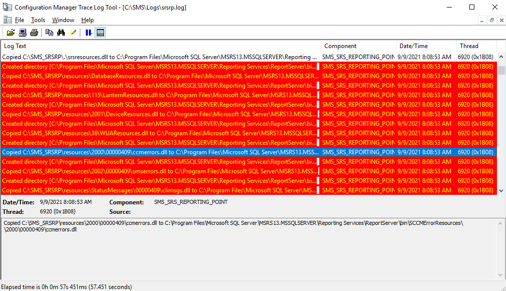Toggle the Show/Hide Details pane icon
Viewport: 506px width, 291px height.
pos(100,33)
